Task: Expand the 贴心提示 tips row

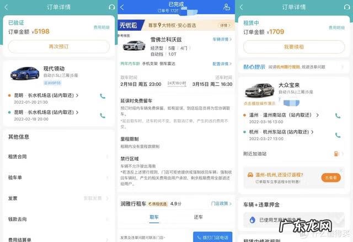Action: pyautogui.click(x=294, y=67)
